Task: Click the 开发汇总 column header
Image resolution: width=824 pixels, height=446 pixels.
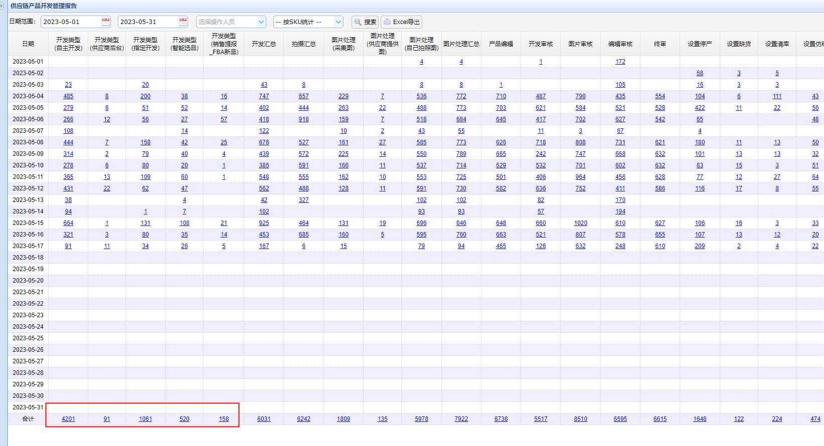Action: [x=264, y=44]
